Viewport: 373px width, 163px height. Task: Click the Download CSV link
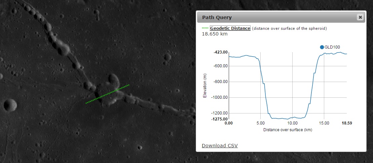220,145
